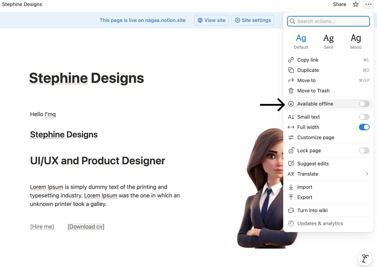Screen dimensions: 377x267
Task: Open the Notion AI assistant button
Action: [x=365, y=259]
